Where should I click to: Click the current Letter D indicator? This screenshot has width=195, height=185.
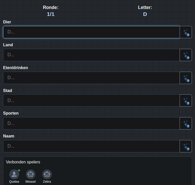(145, 14)
